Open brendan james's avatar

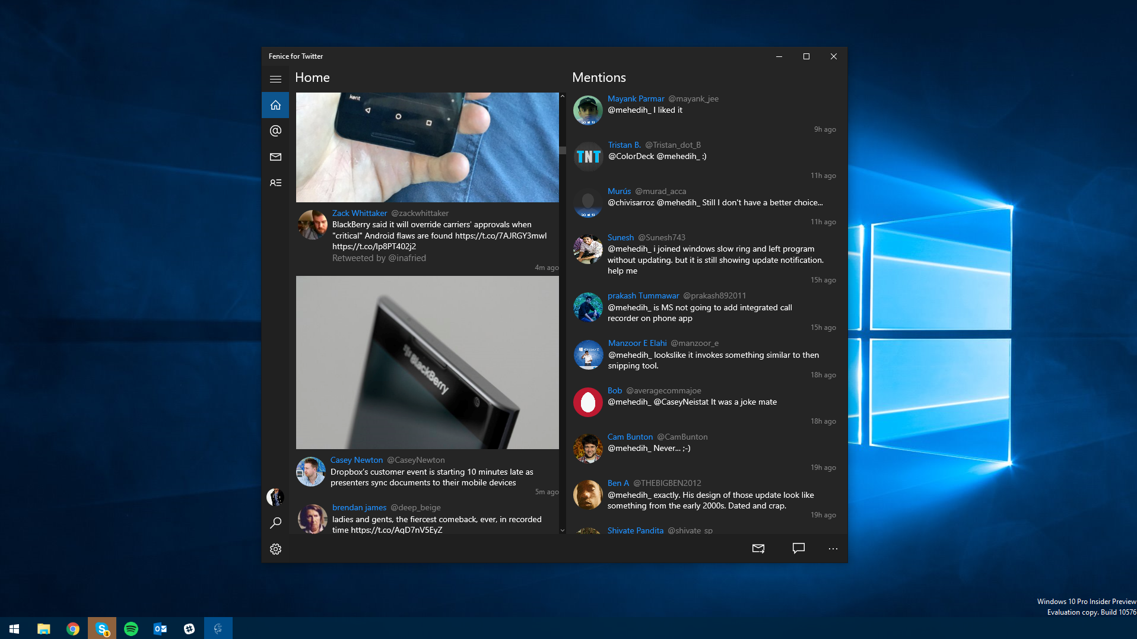(312, 519)
